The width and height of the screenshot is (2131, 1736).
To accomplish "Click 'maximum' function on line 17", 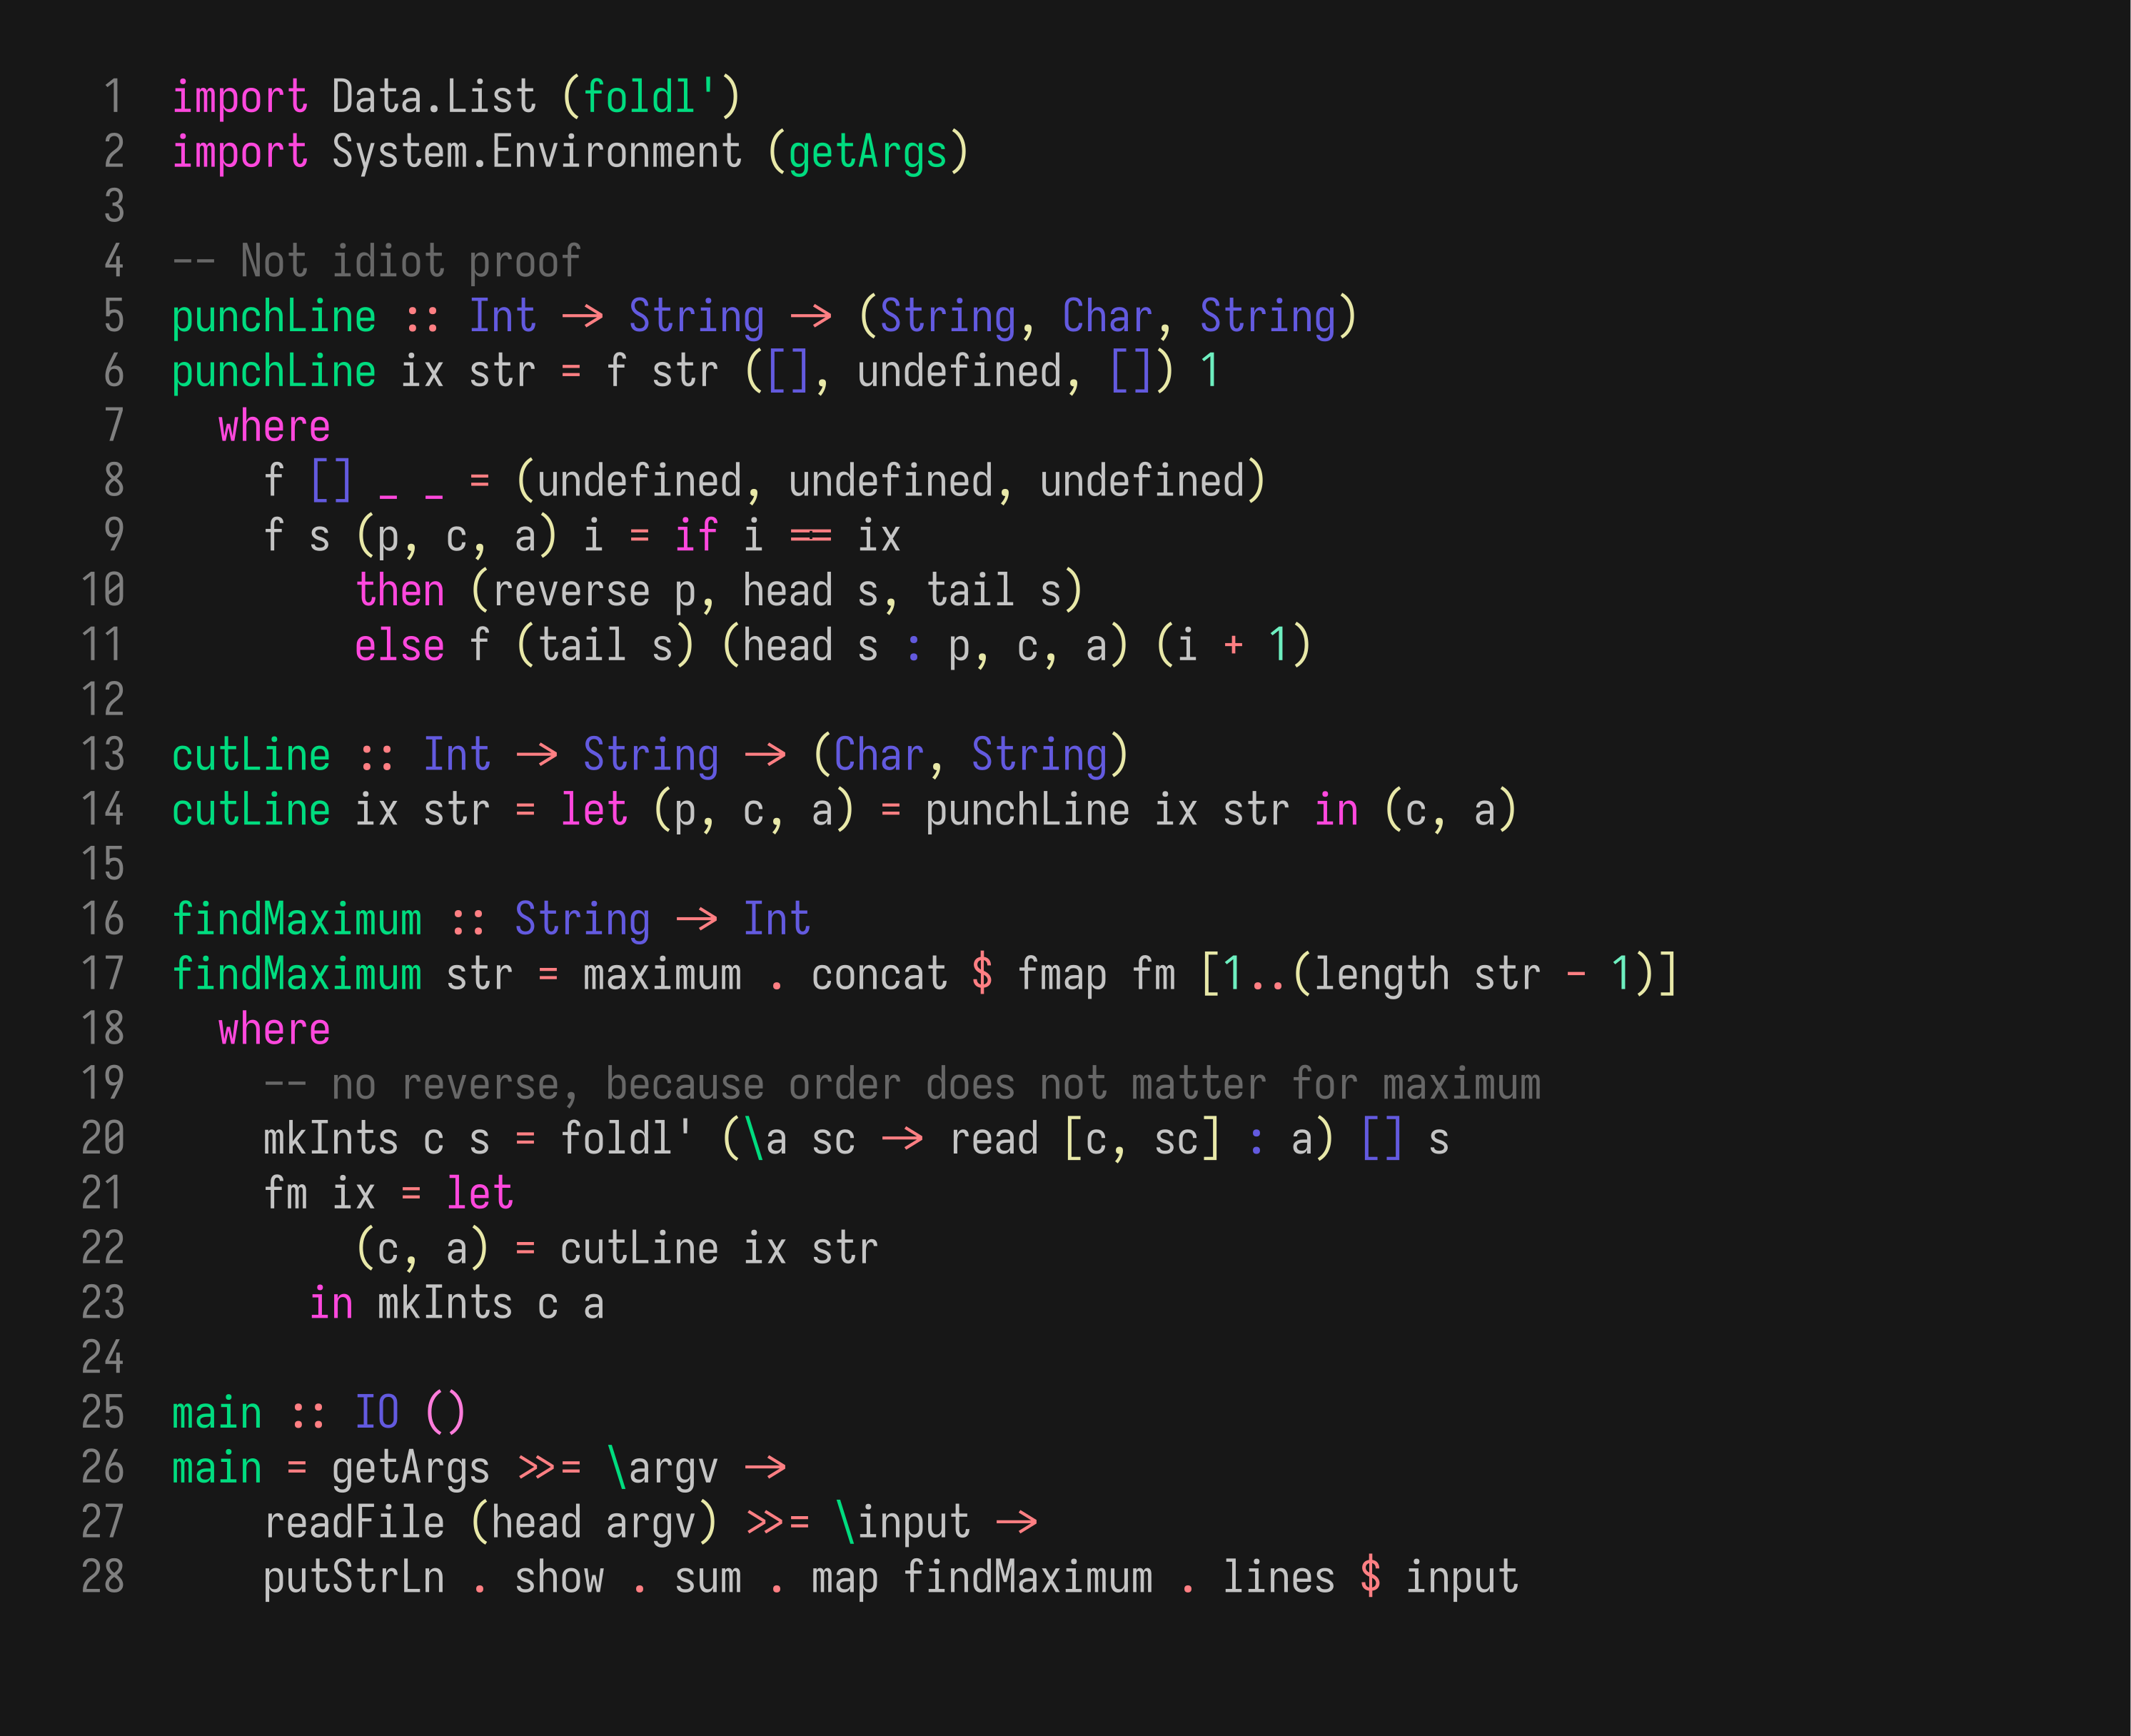I will [x=662, y=975].
